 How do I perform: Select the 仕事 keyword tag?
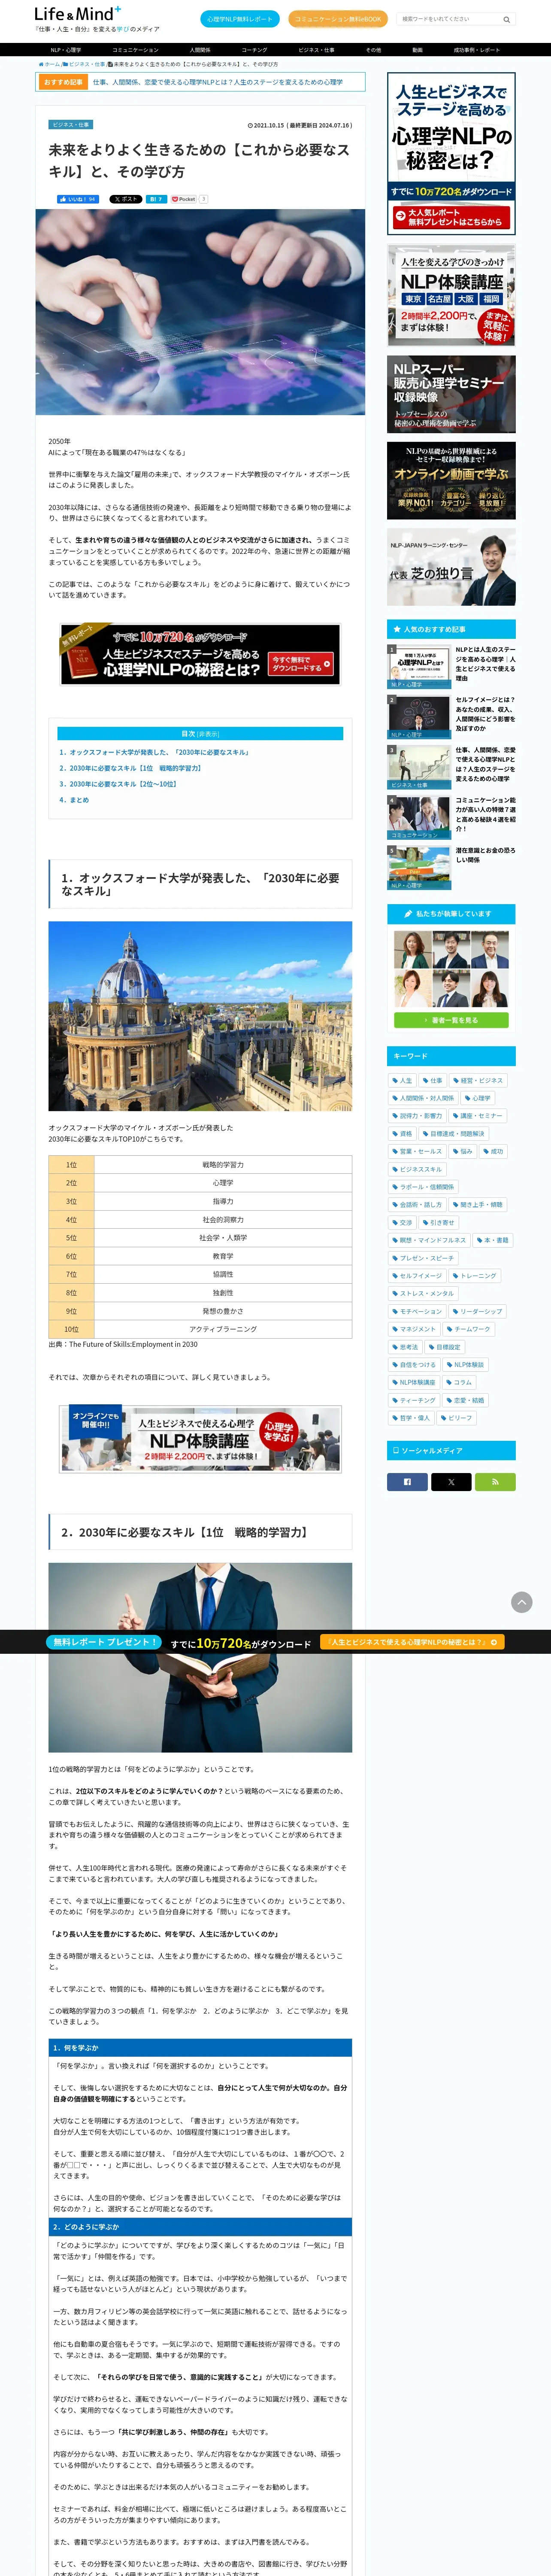(432, 1080)
